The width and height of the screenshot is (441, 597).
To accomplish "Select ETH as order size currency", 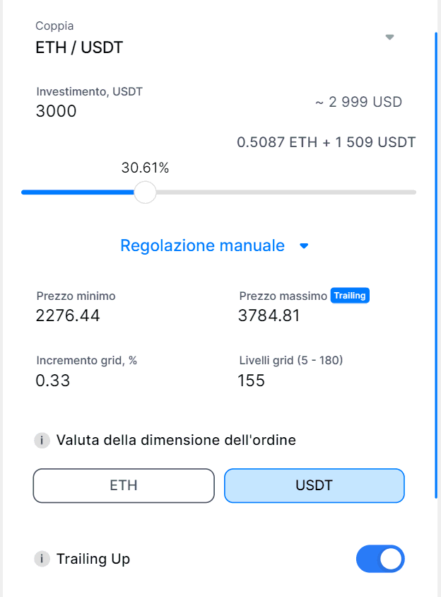I will (x=124, y=486).
